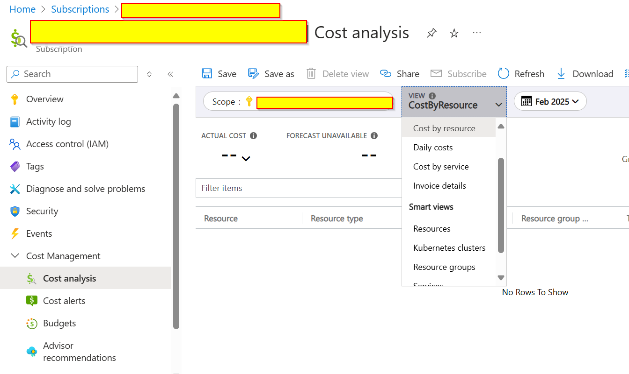Click the Cost alerts green dollar icon
The height and width of the screenshot is (374, 629).
[x=32, y=301]
